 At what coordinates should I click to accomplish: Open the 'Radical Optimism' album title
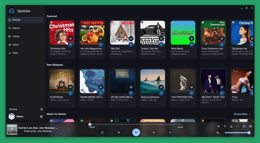click(150, 97)
